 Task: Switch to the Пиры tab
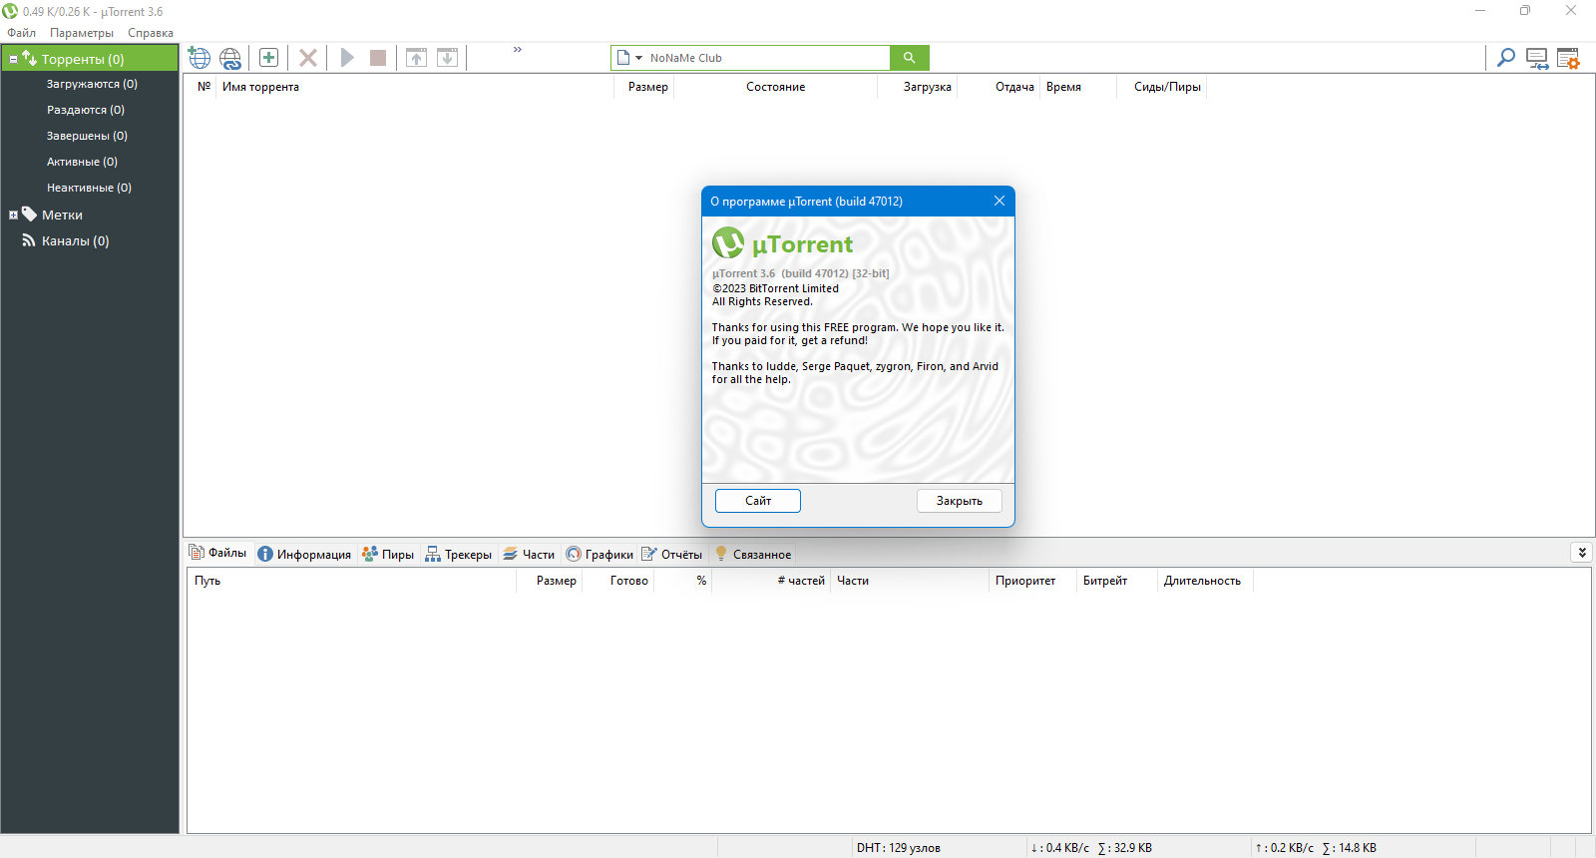(x=388, y=555)
